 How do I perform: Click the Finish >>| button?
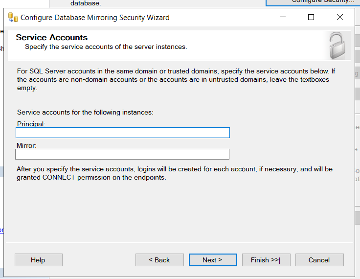(266, 260)
